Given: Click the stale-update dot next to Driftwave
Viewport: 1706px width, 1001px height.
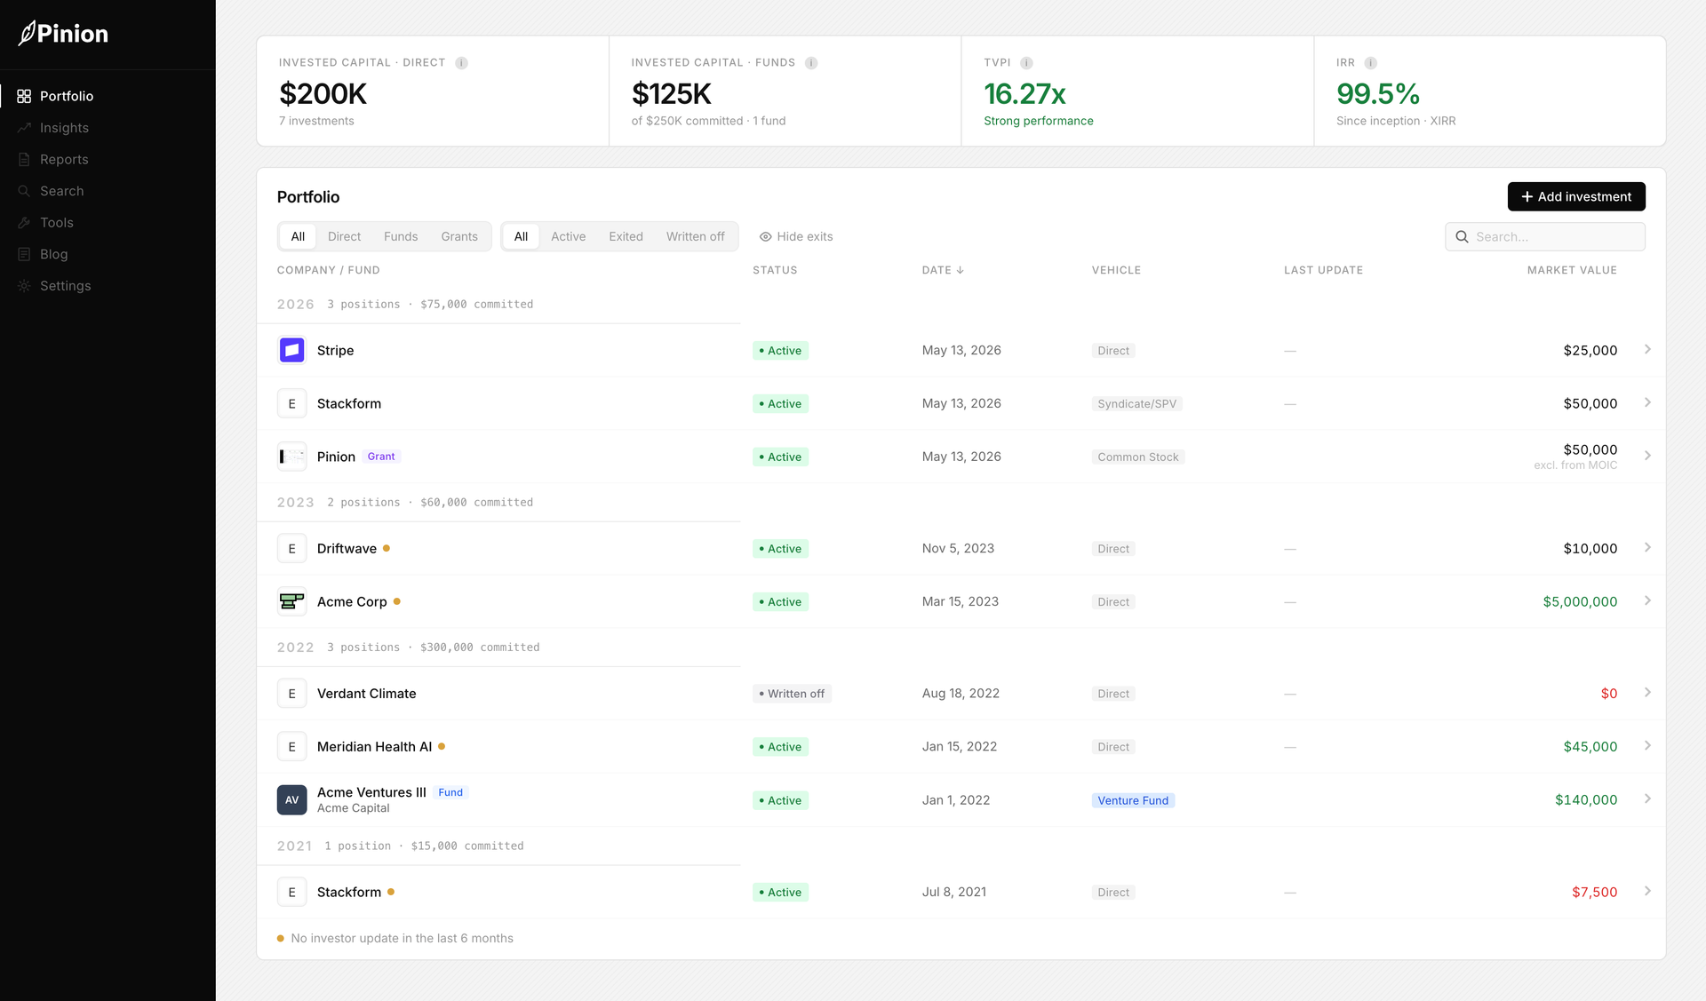Looking at the screenshot, I should point(387,549).
